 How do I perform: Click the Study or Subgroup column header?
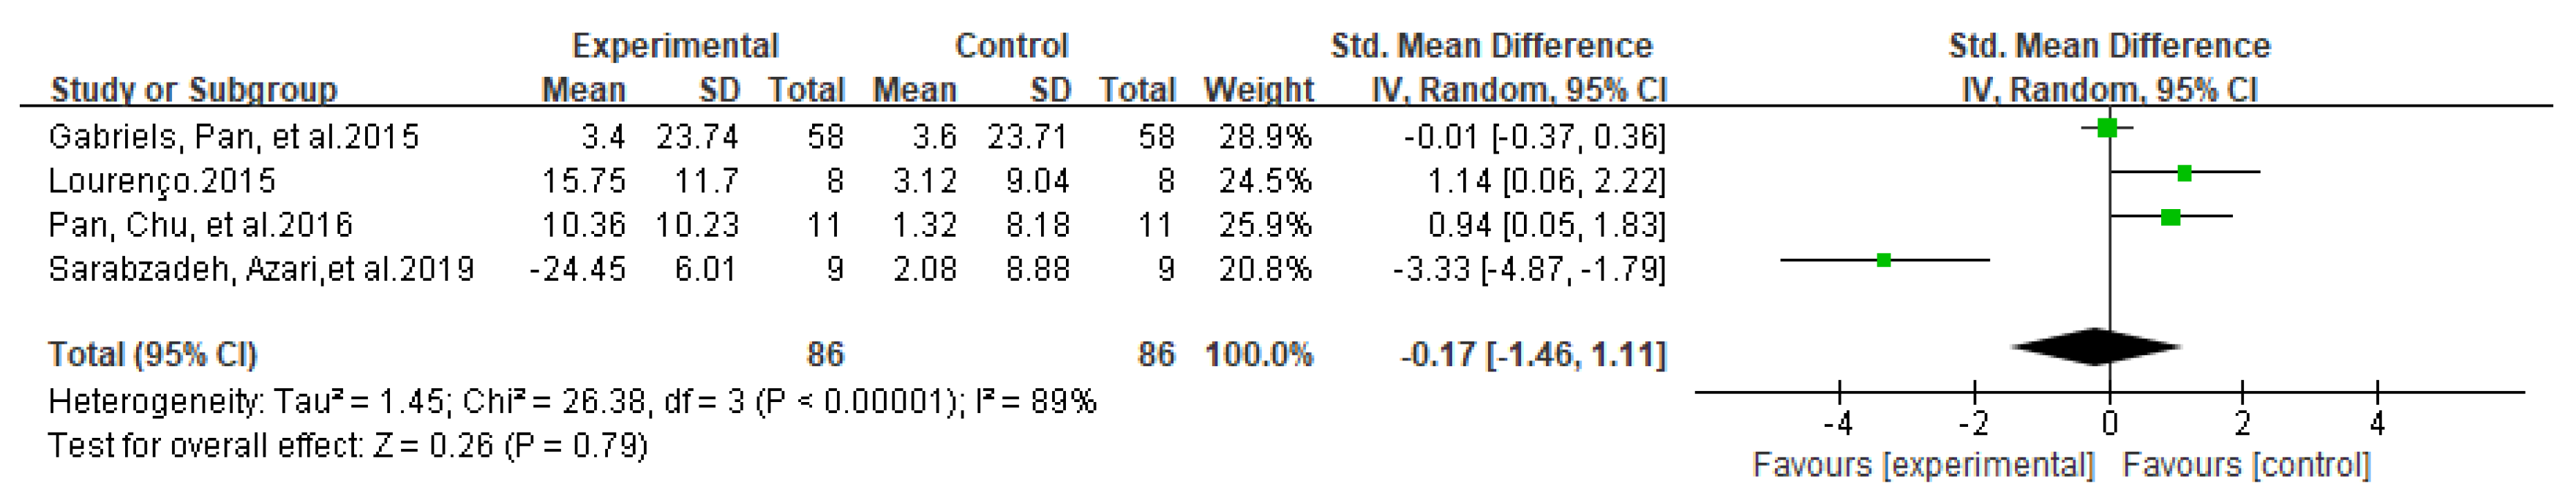pyautogui.click(x=194, y=90)
